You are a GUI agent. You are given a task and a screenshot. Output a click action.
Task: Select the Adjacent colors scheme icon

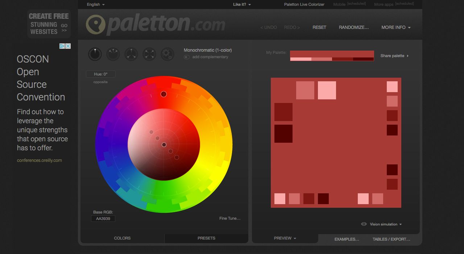113,54
